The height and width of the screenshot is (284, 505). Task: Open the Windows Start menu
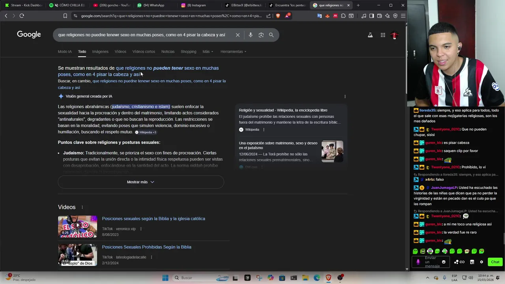point(165,278)
